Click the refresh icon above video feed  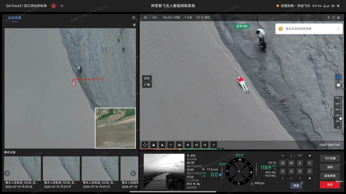pyautogui.click(x=333, y=17)
